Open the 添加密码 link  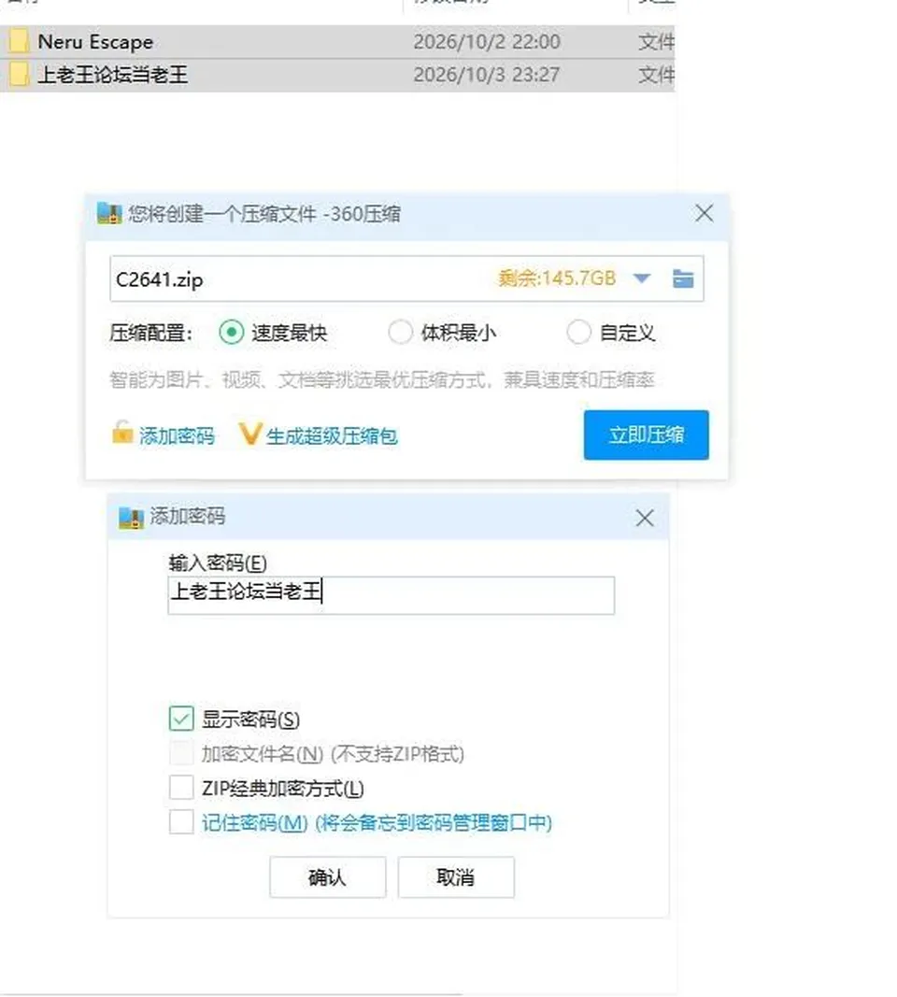point(177,436)
